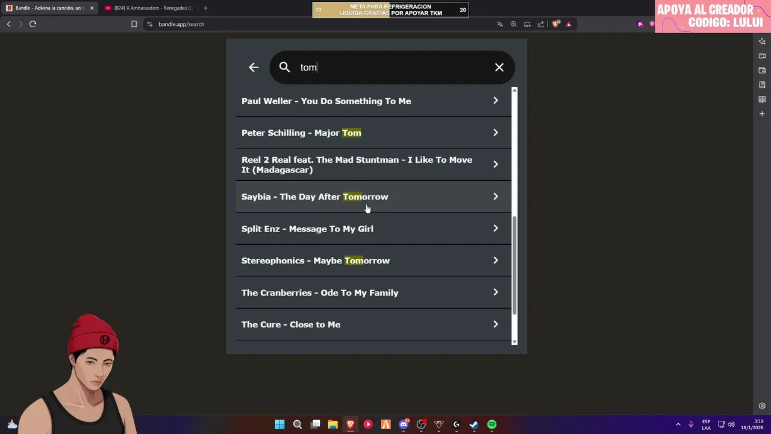Switch the ESP LAA input language

click(706, 424)
